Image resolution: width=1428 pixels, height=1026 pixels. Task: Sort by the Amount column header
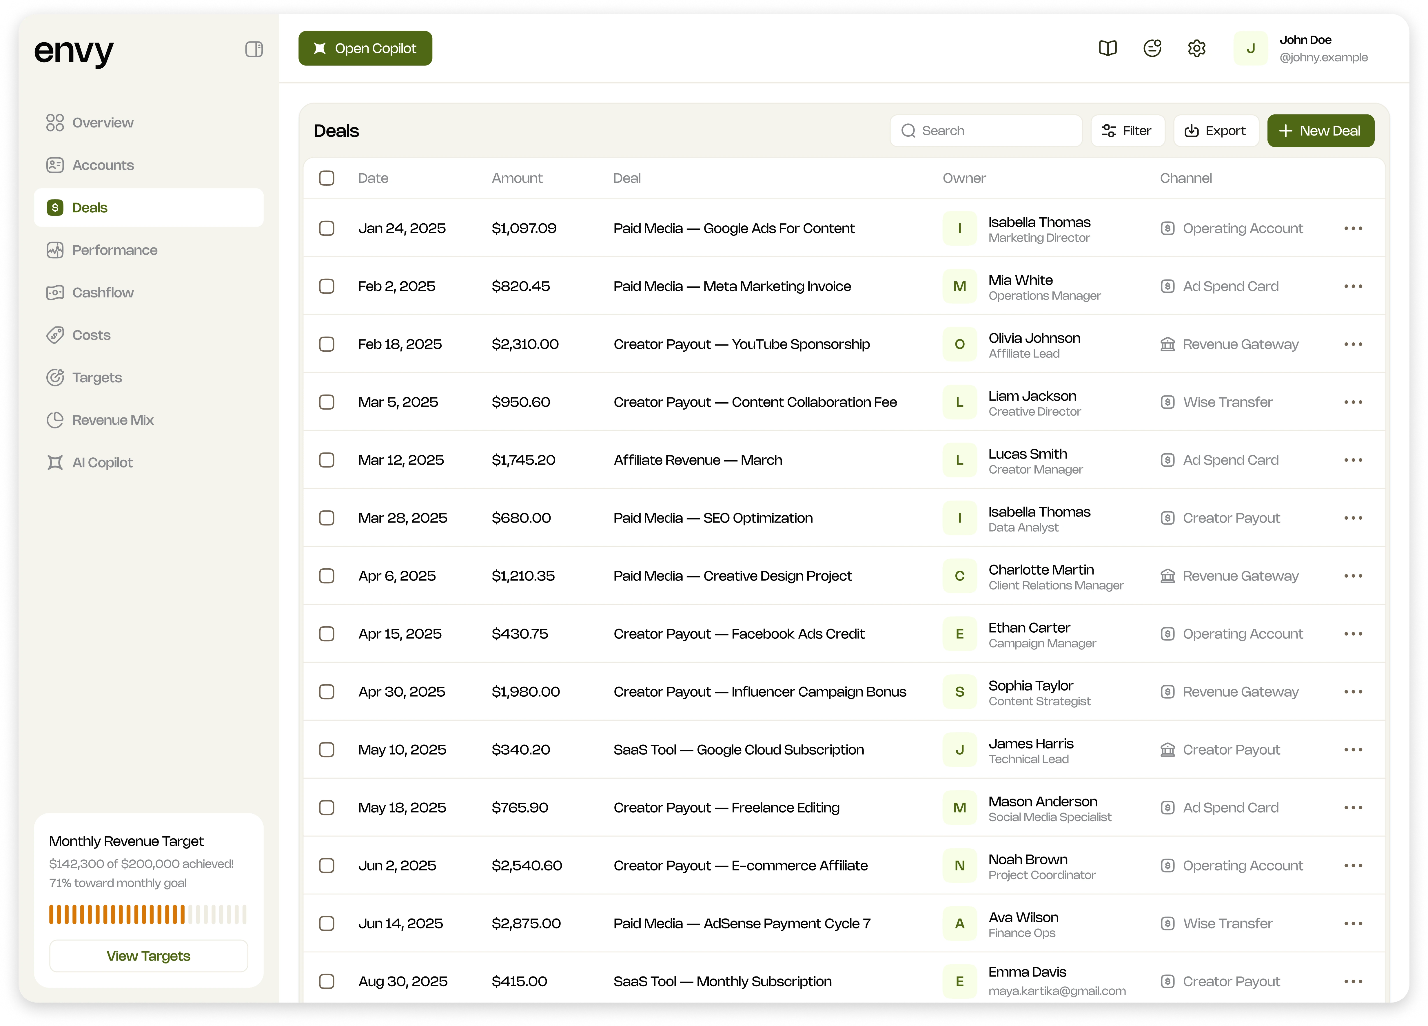tap(517, 178)
